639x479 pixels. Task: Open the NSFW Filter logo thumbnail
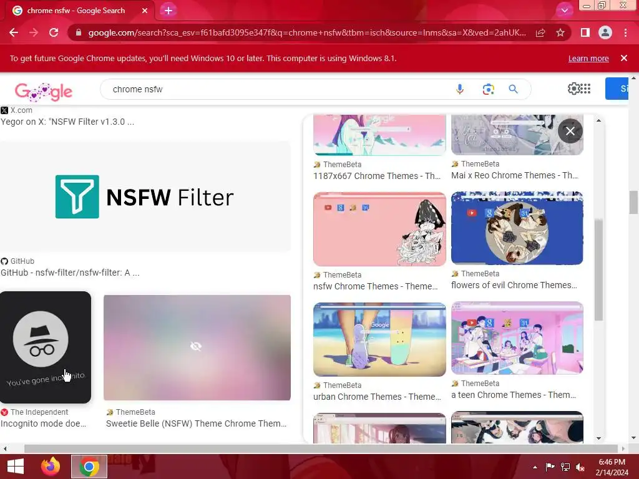click(145, 196)
